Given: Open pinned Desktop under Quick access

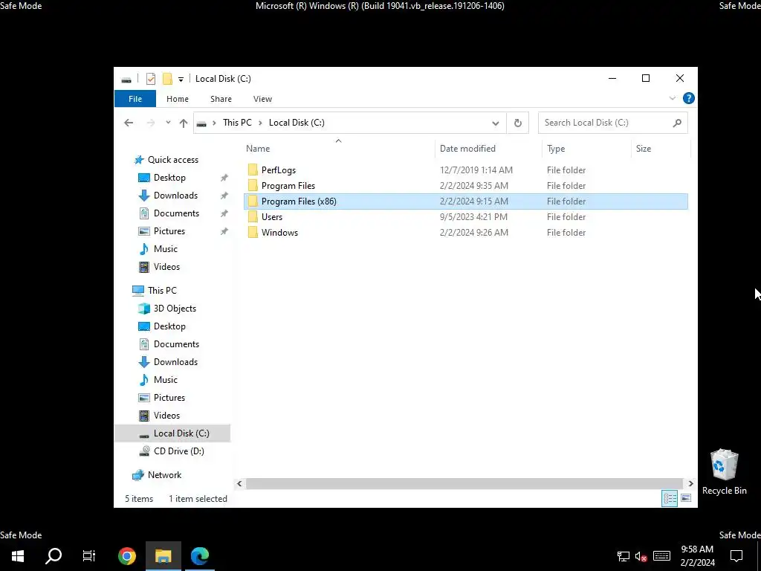Looking at the screenshot, I should (169, 178).
